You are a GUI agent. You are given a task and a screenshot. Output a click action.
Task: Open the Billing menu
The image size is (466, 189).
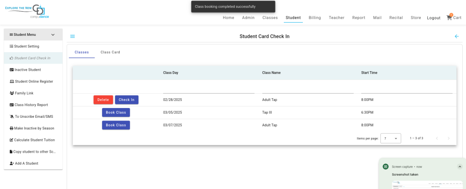tap(315, 18)
